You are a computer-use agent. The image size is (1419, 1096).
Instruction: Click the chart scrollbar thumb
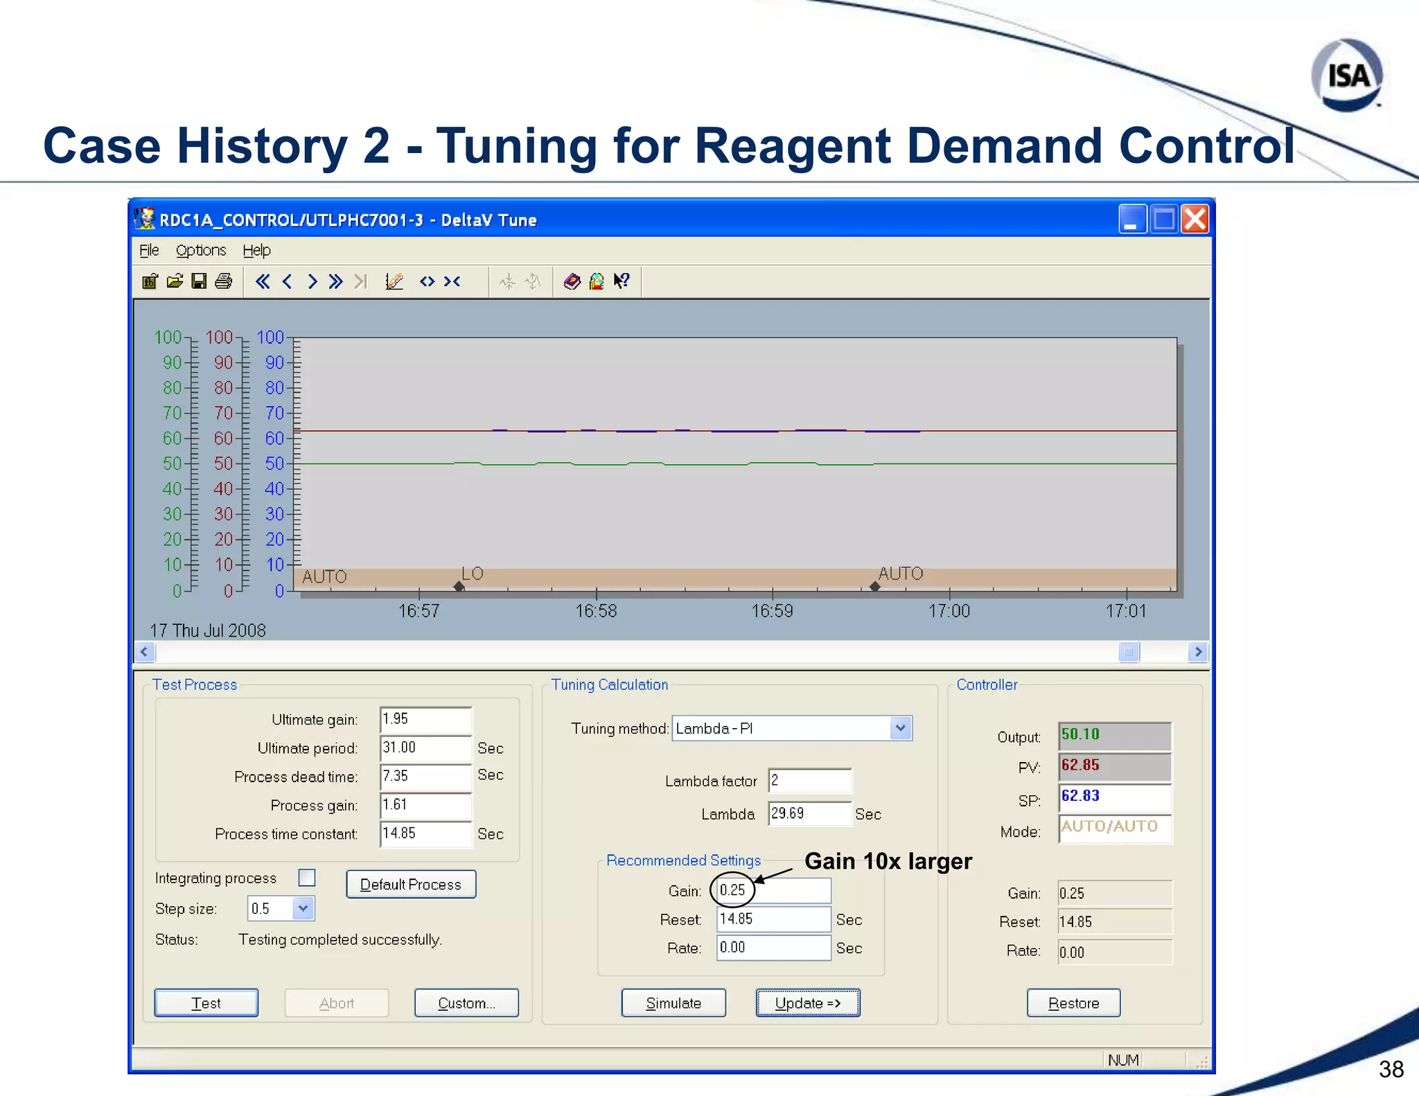click(1129, 652)
